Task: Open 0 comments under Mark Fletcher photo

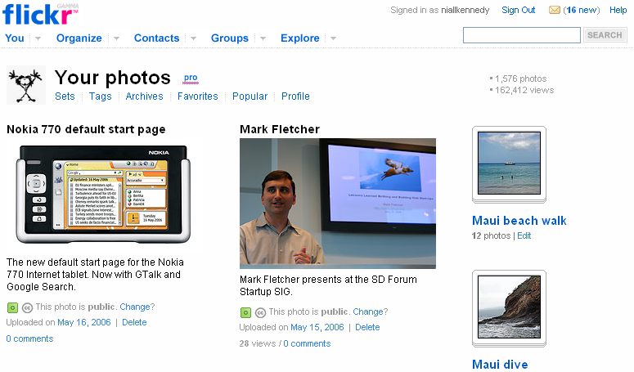Action: pos(307,343)
